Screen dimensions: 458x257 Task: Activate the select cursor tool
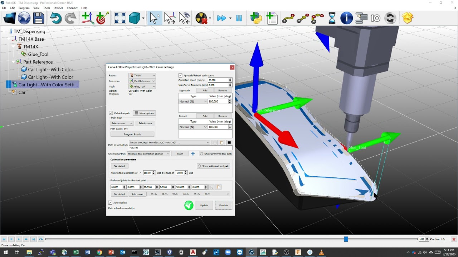pos(154,18)
